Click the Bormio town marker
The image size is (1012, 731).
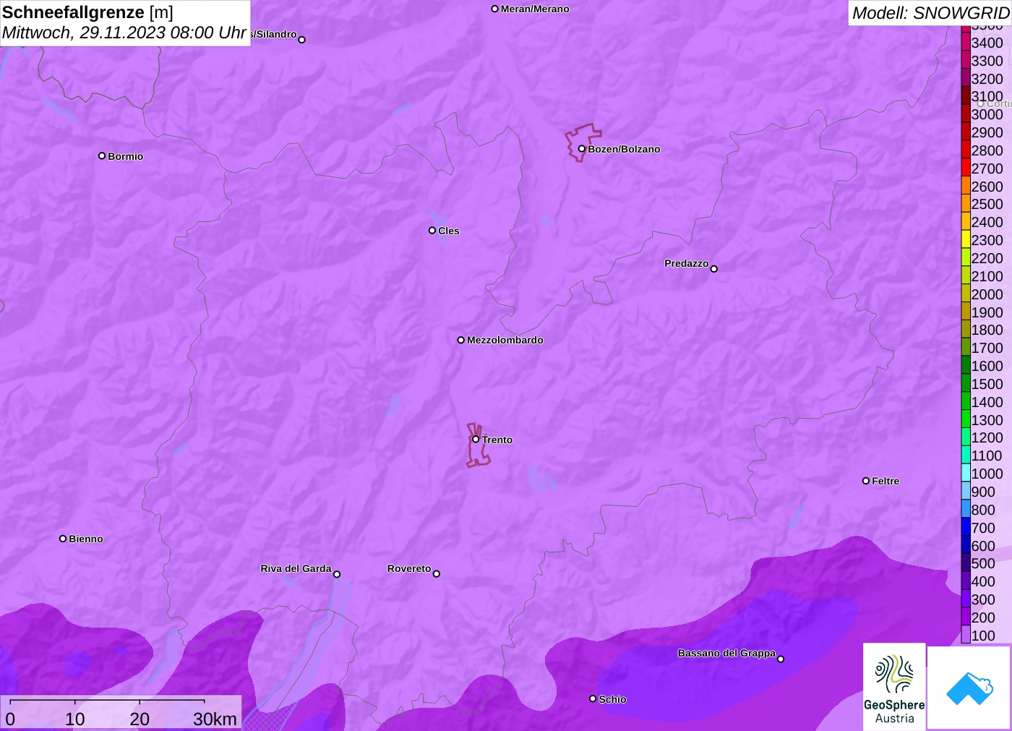click(x=102, y=155)
